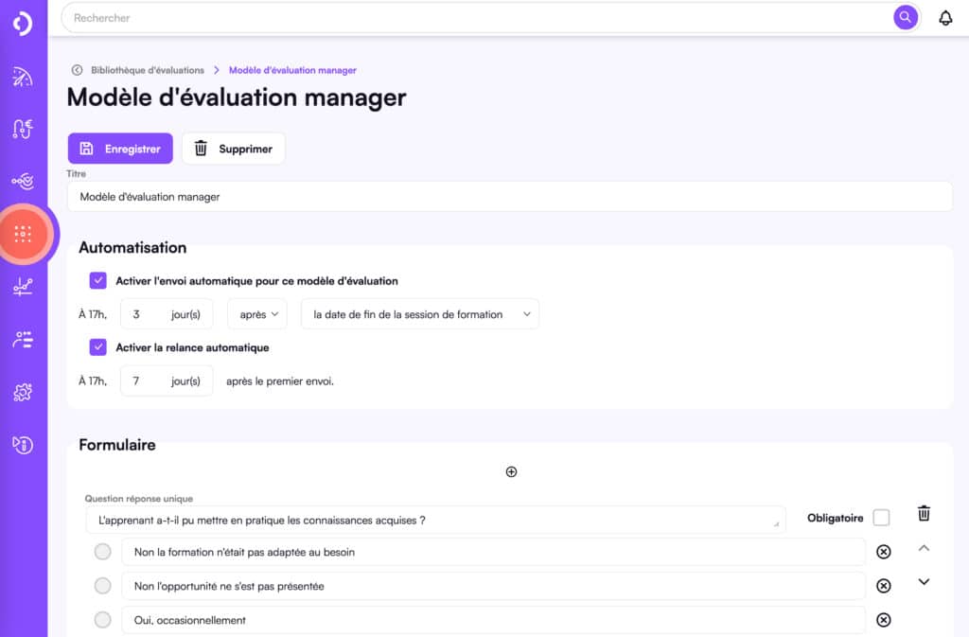Screen dimensions: 969x637
Task: Open the checkmark workflow sidebar icon
Action: tap(23, 181)
